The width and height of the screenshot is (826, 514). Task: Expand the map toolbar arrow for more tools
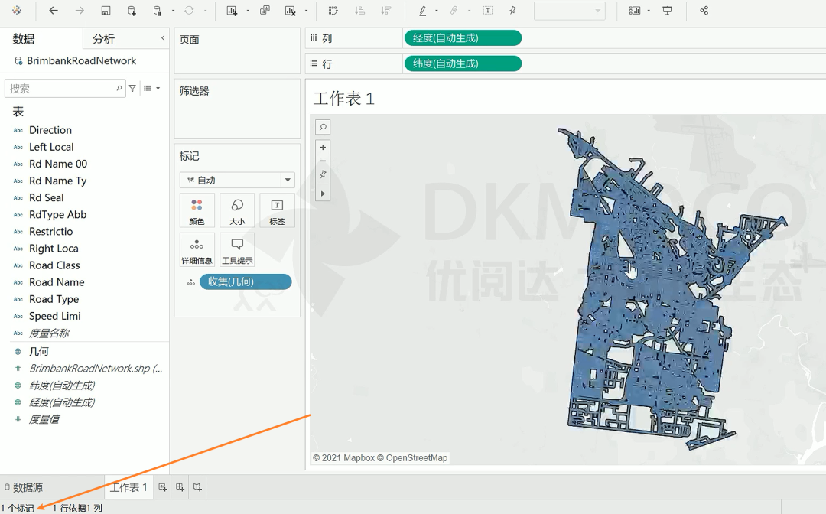click(323, 194)
